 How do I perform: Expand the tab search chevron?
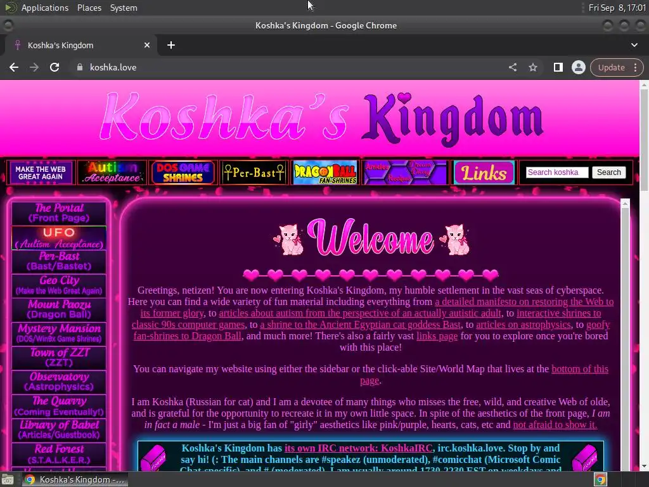[634, 45]
